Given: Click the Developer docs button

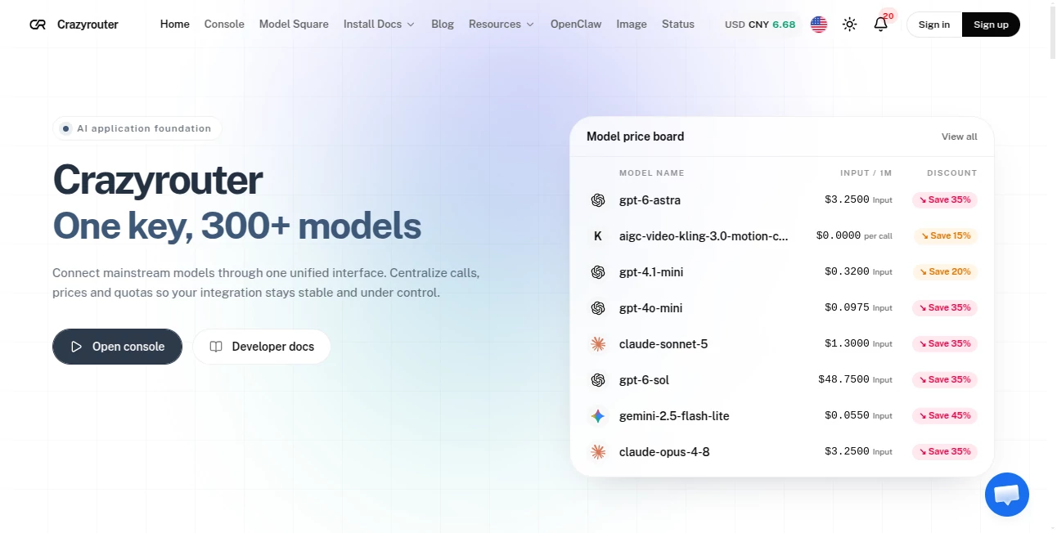Looking at the screenshot, I should 262,347.
